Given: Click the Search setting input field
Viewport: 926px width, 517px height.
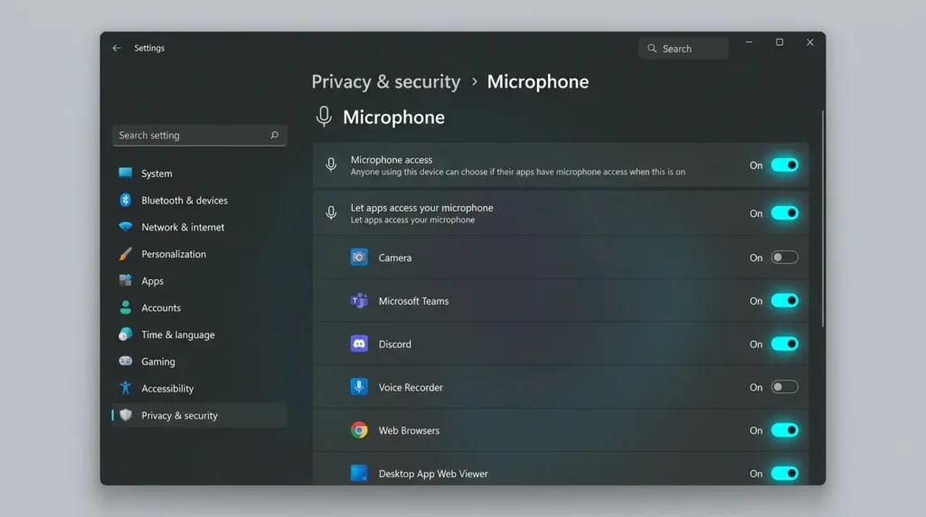Looking at the screenshot, I should point(199,136).
